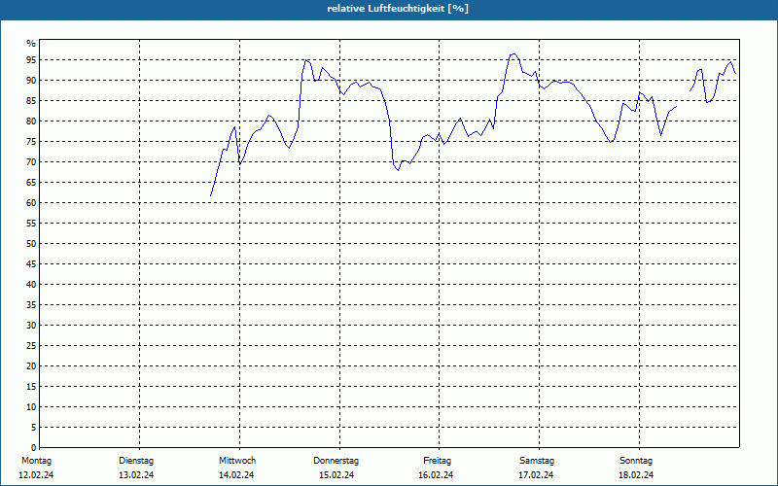The width and height of the screenshot is (778, 486).
Task: Click the % unit label on the y-axis
Action: [x=31, y=44]
